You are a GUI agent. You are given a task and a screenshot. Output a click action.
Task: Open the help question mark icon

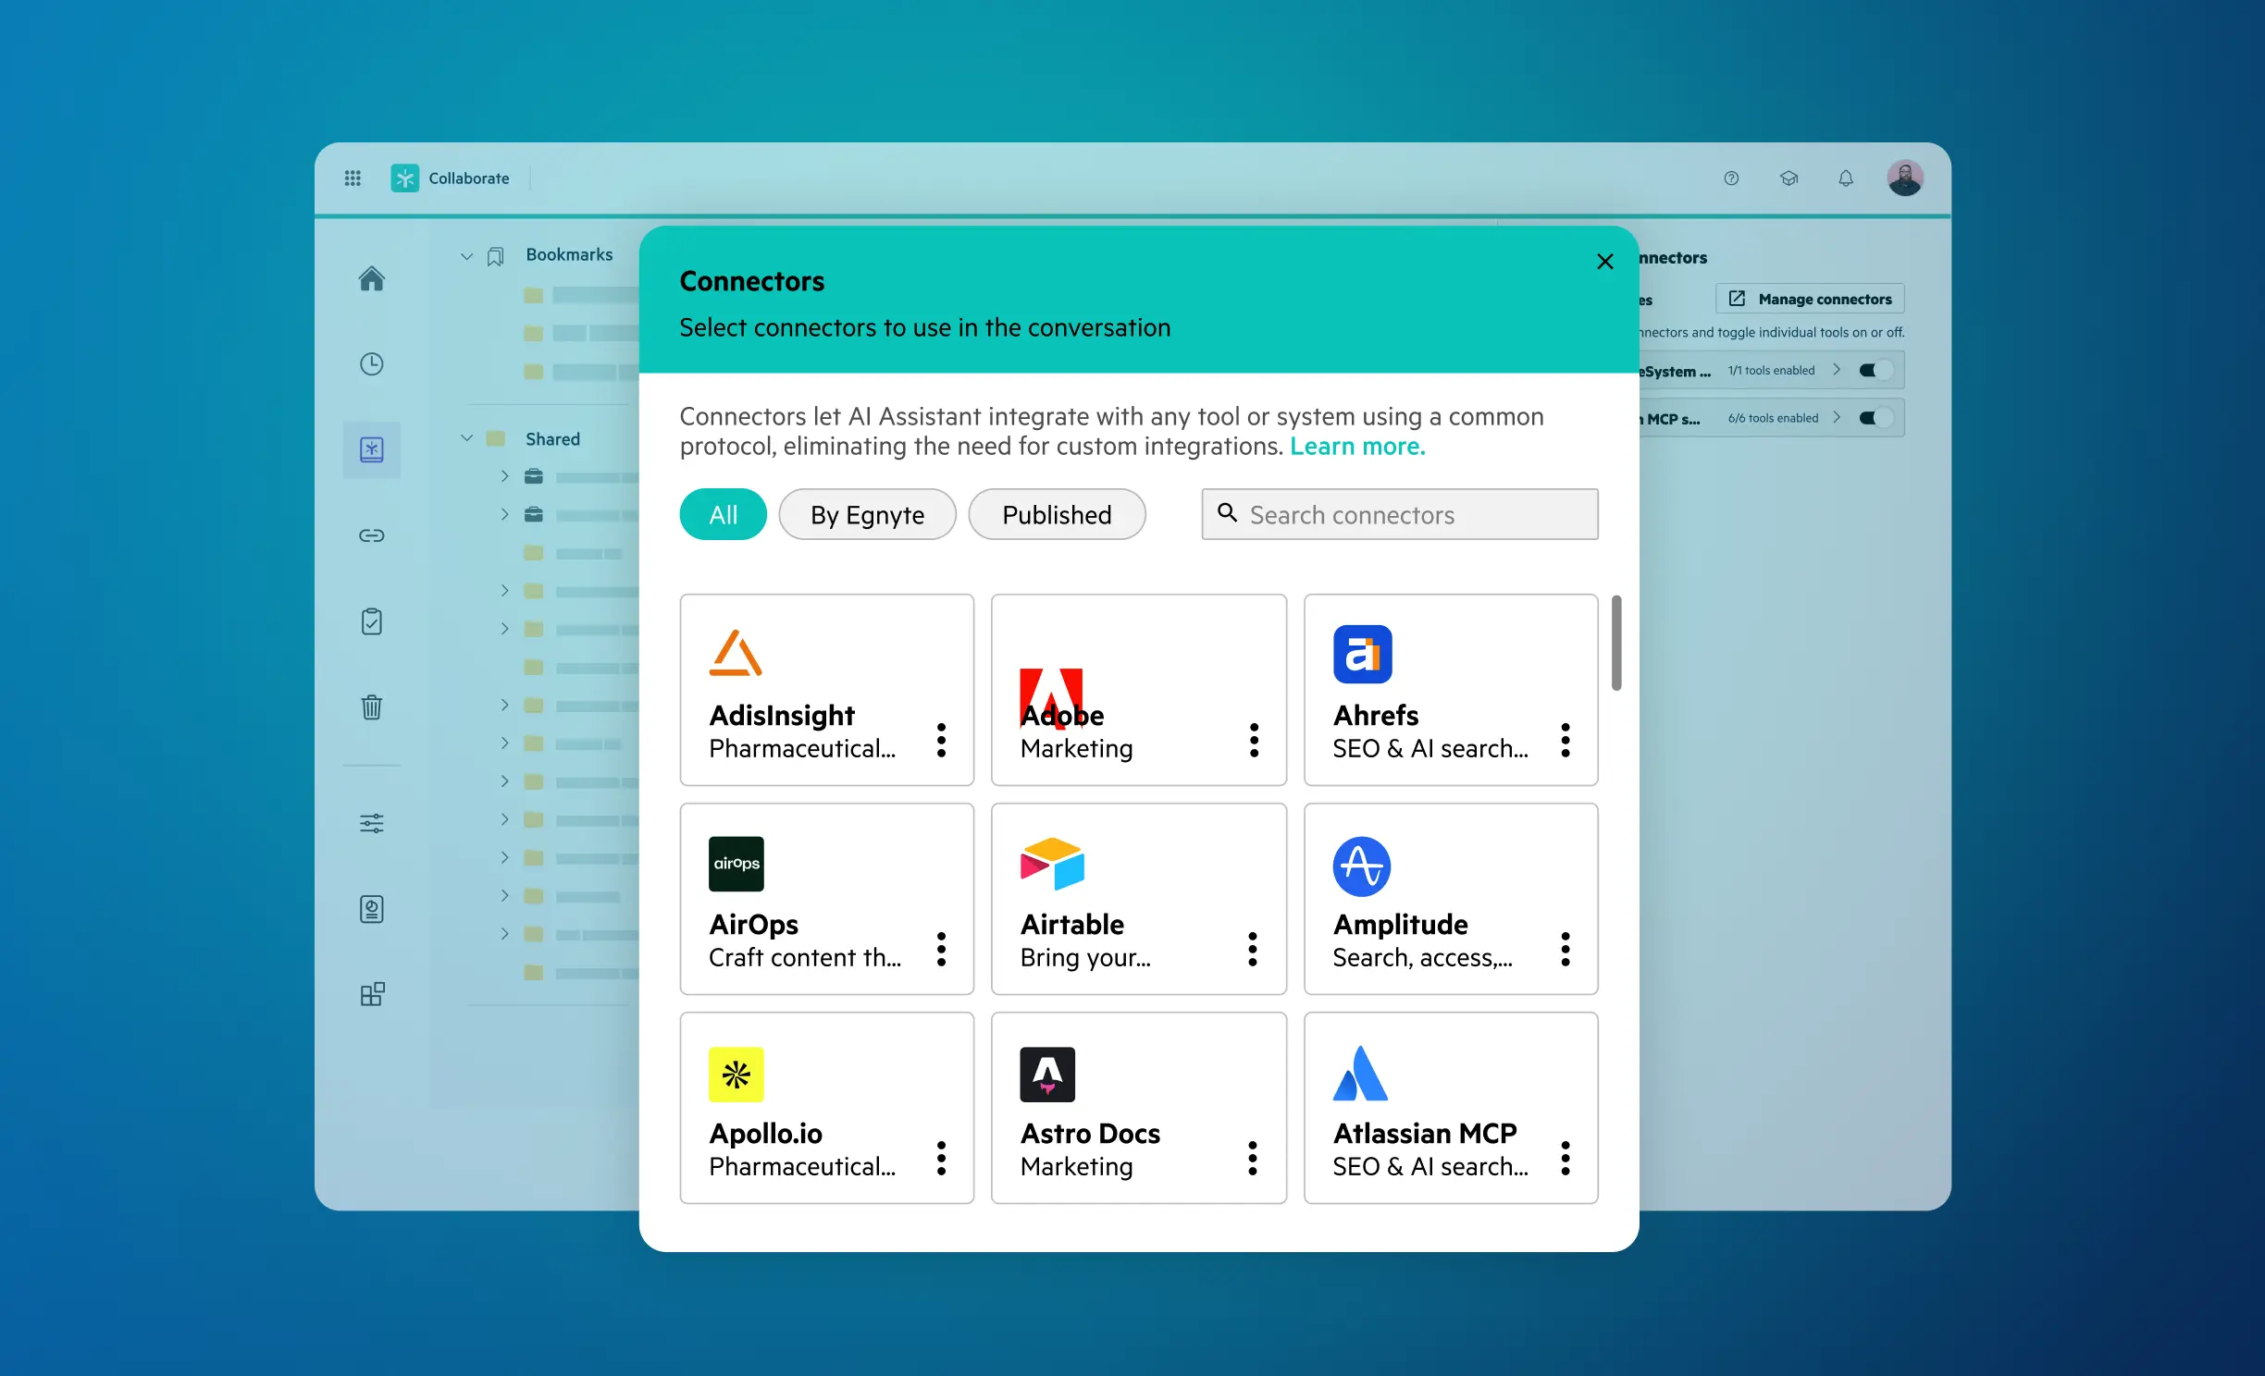pos(1731,178)
